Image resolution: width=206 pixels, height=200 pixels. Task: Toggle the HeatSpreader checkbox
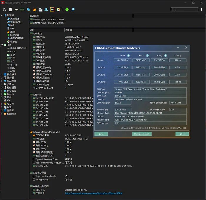pyautogui.click(x=34, y=179)
